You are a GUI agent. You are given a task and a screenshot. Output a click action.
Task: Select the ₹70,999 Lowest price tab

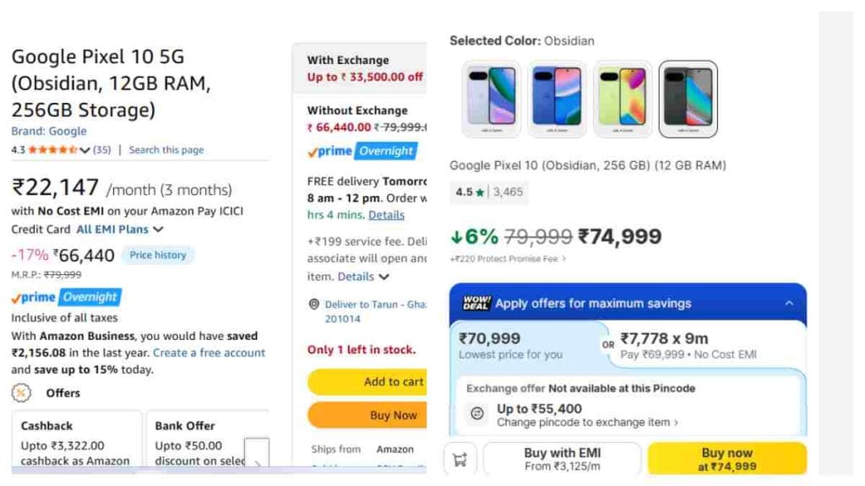(525, 345)
